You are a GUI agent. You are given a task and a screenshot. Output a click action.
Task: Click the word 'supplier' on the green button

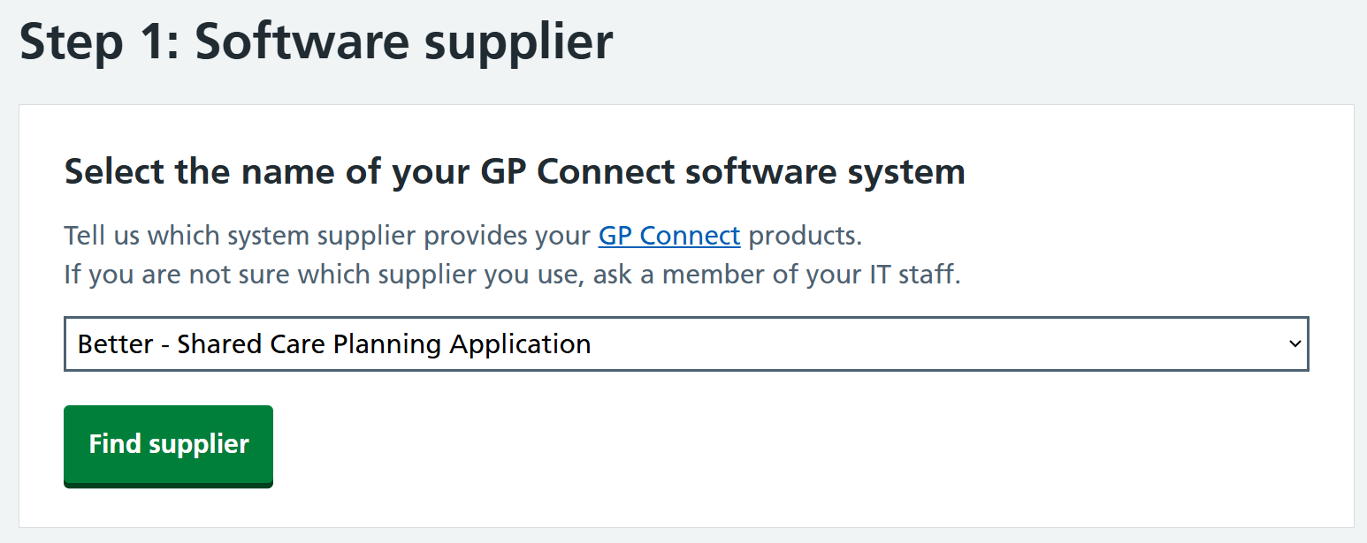click(199, 443)
